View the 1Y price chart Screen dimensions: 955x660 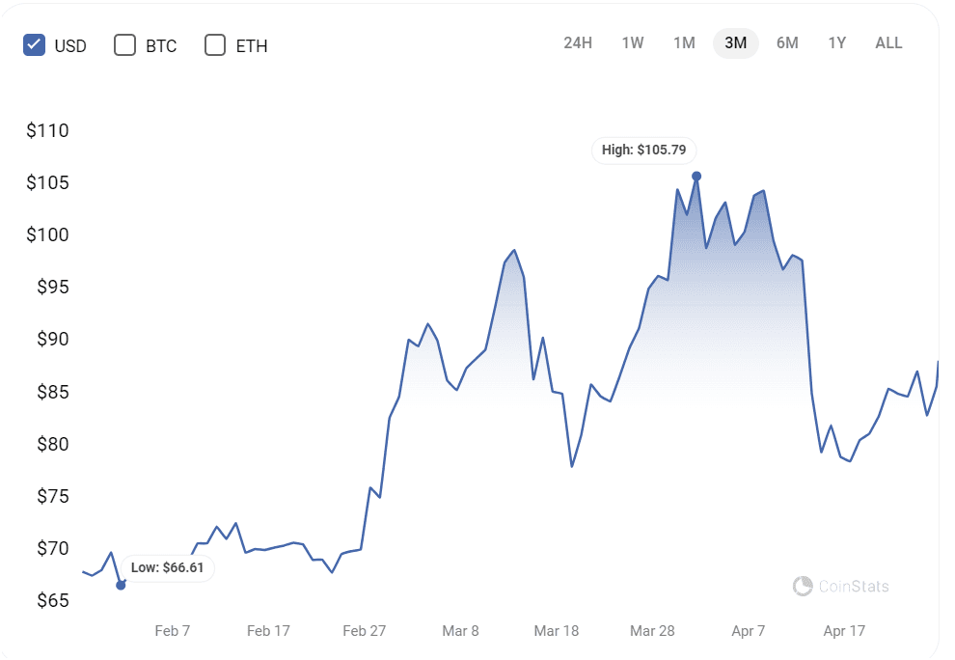click(x=837, y=42)
